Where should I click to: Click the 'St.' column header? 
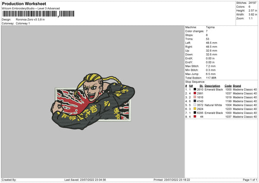click(201, 86)
